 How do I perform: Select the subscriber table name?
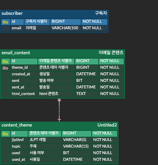pyautogui.click(x=12, y=13)
